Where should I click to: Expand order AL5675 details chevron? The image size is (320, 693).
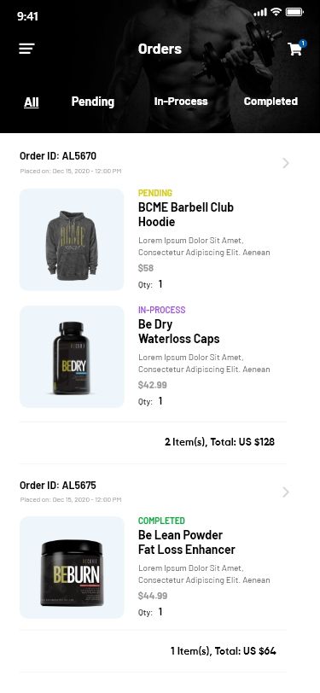pyautogui.click(x=286, y=492)
